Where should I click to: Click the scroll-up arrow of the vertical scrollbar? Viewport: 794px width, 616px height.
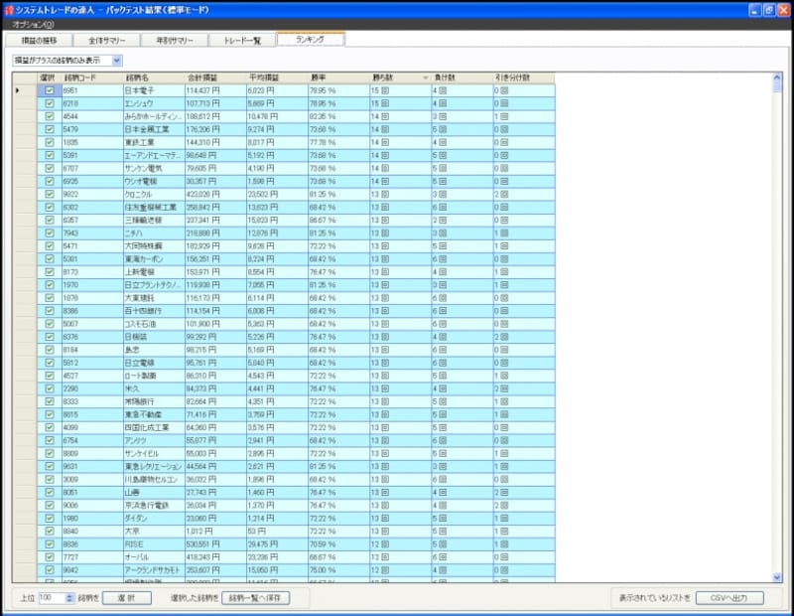777,77
